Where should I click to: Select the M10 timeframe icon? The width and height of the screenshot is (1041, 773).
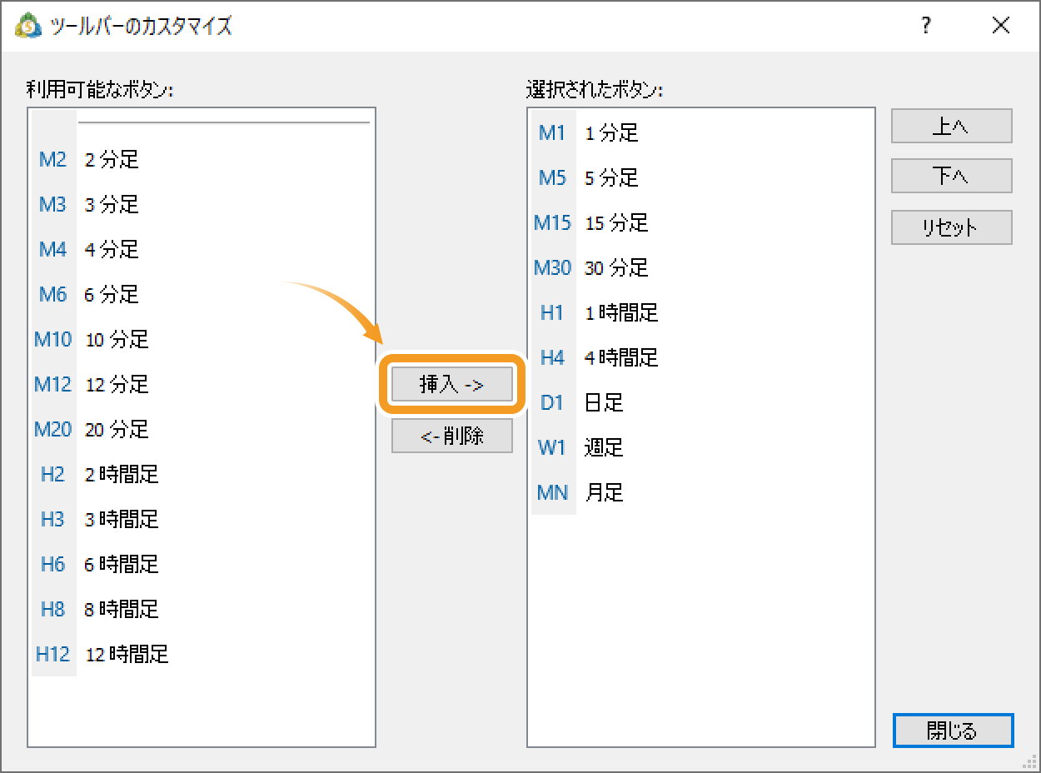point(52,340)
